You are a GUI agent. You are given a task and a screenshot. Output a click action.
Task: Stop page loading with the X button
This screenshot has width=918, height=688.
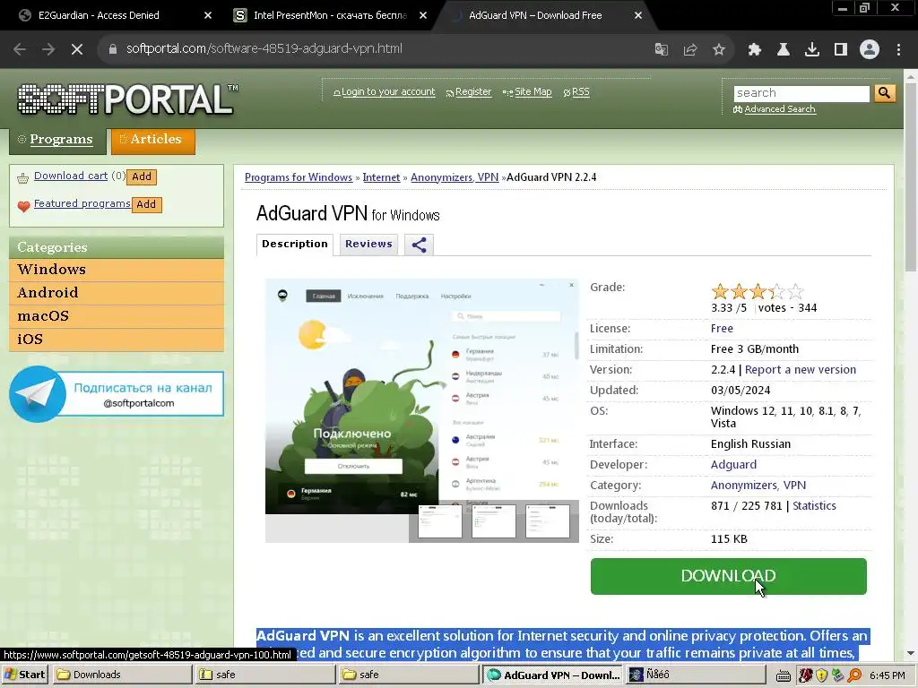77,49
